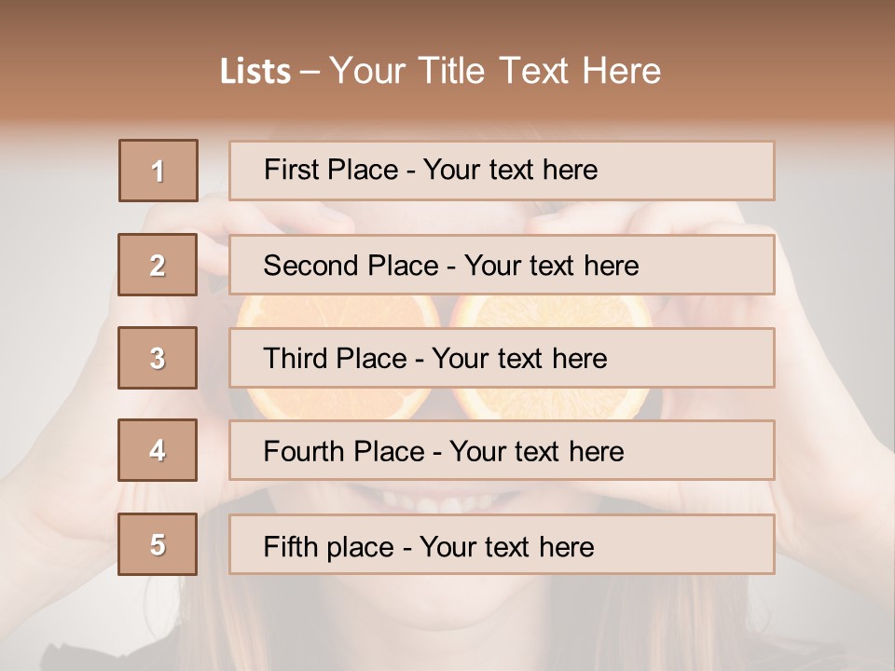This screenshot has width=895, height=671.
Task: Click the number 3 box
Action: (x=158, y=358)
